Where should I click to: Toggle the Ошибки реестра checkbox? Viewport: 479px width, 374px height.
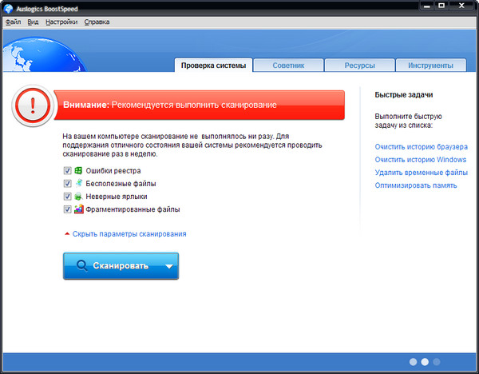coord(68,171)
